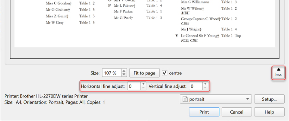289x121 pixels.
Task: Click the Horizontal fine adjust field
Action: click(134, 86)
